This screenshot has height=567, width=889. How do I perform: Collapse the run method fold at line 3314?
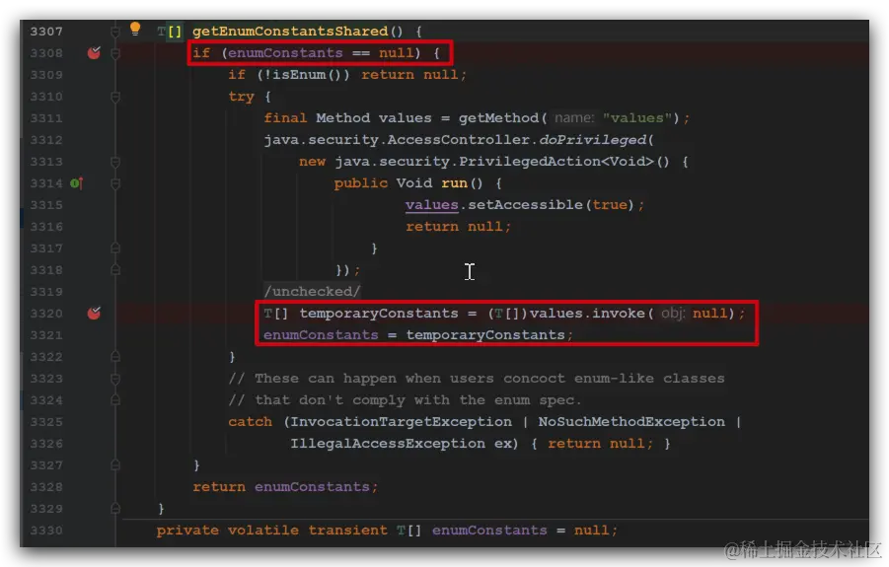click(x=115, y=183)
